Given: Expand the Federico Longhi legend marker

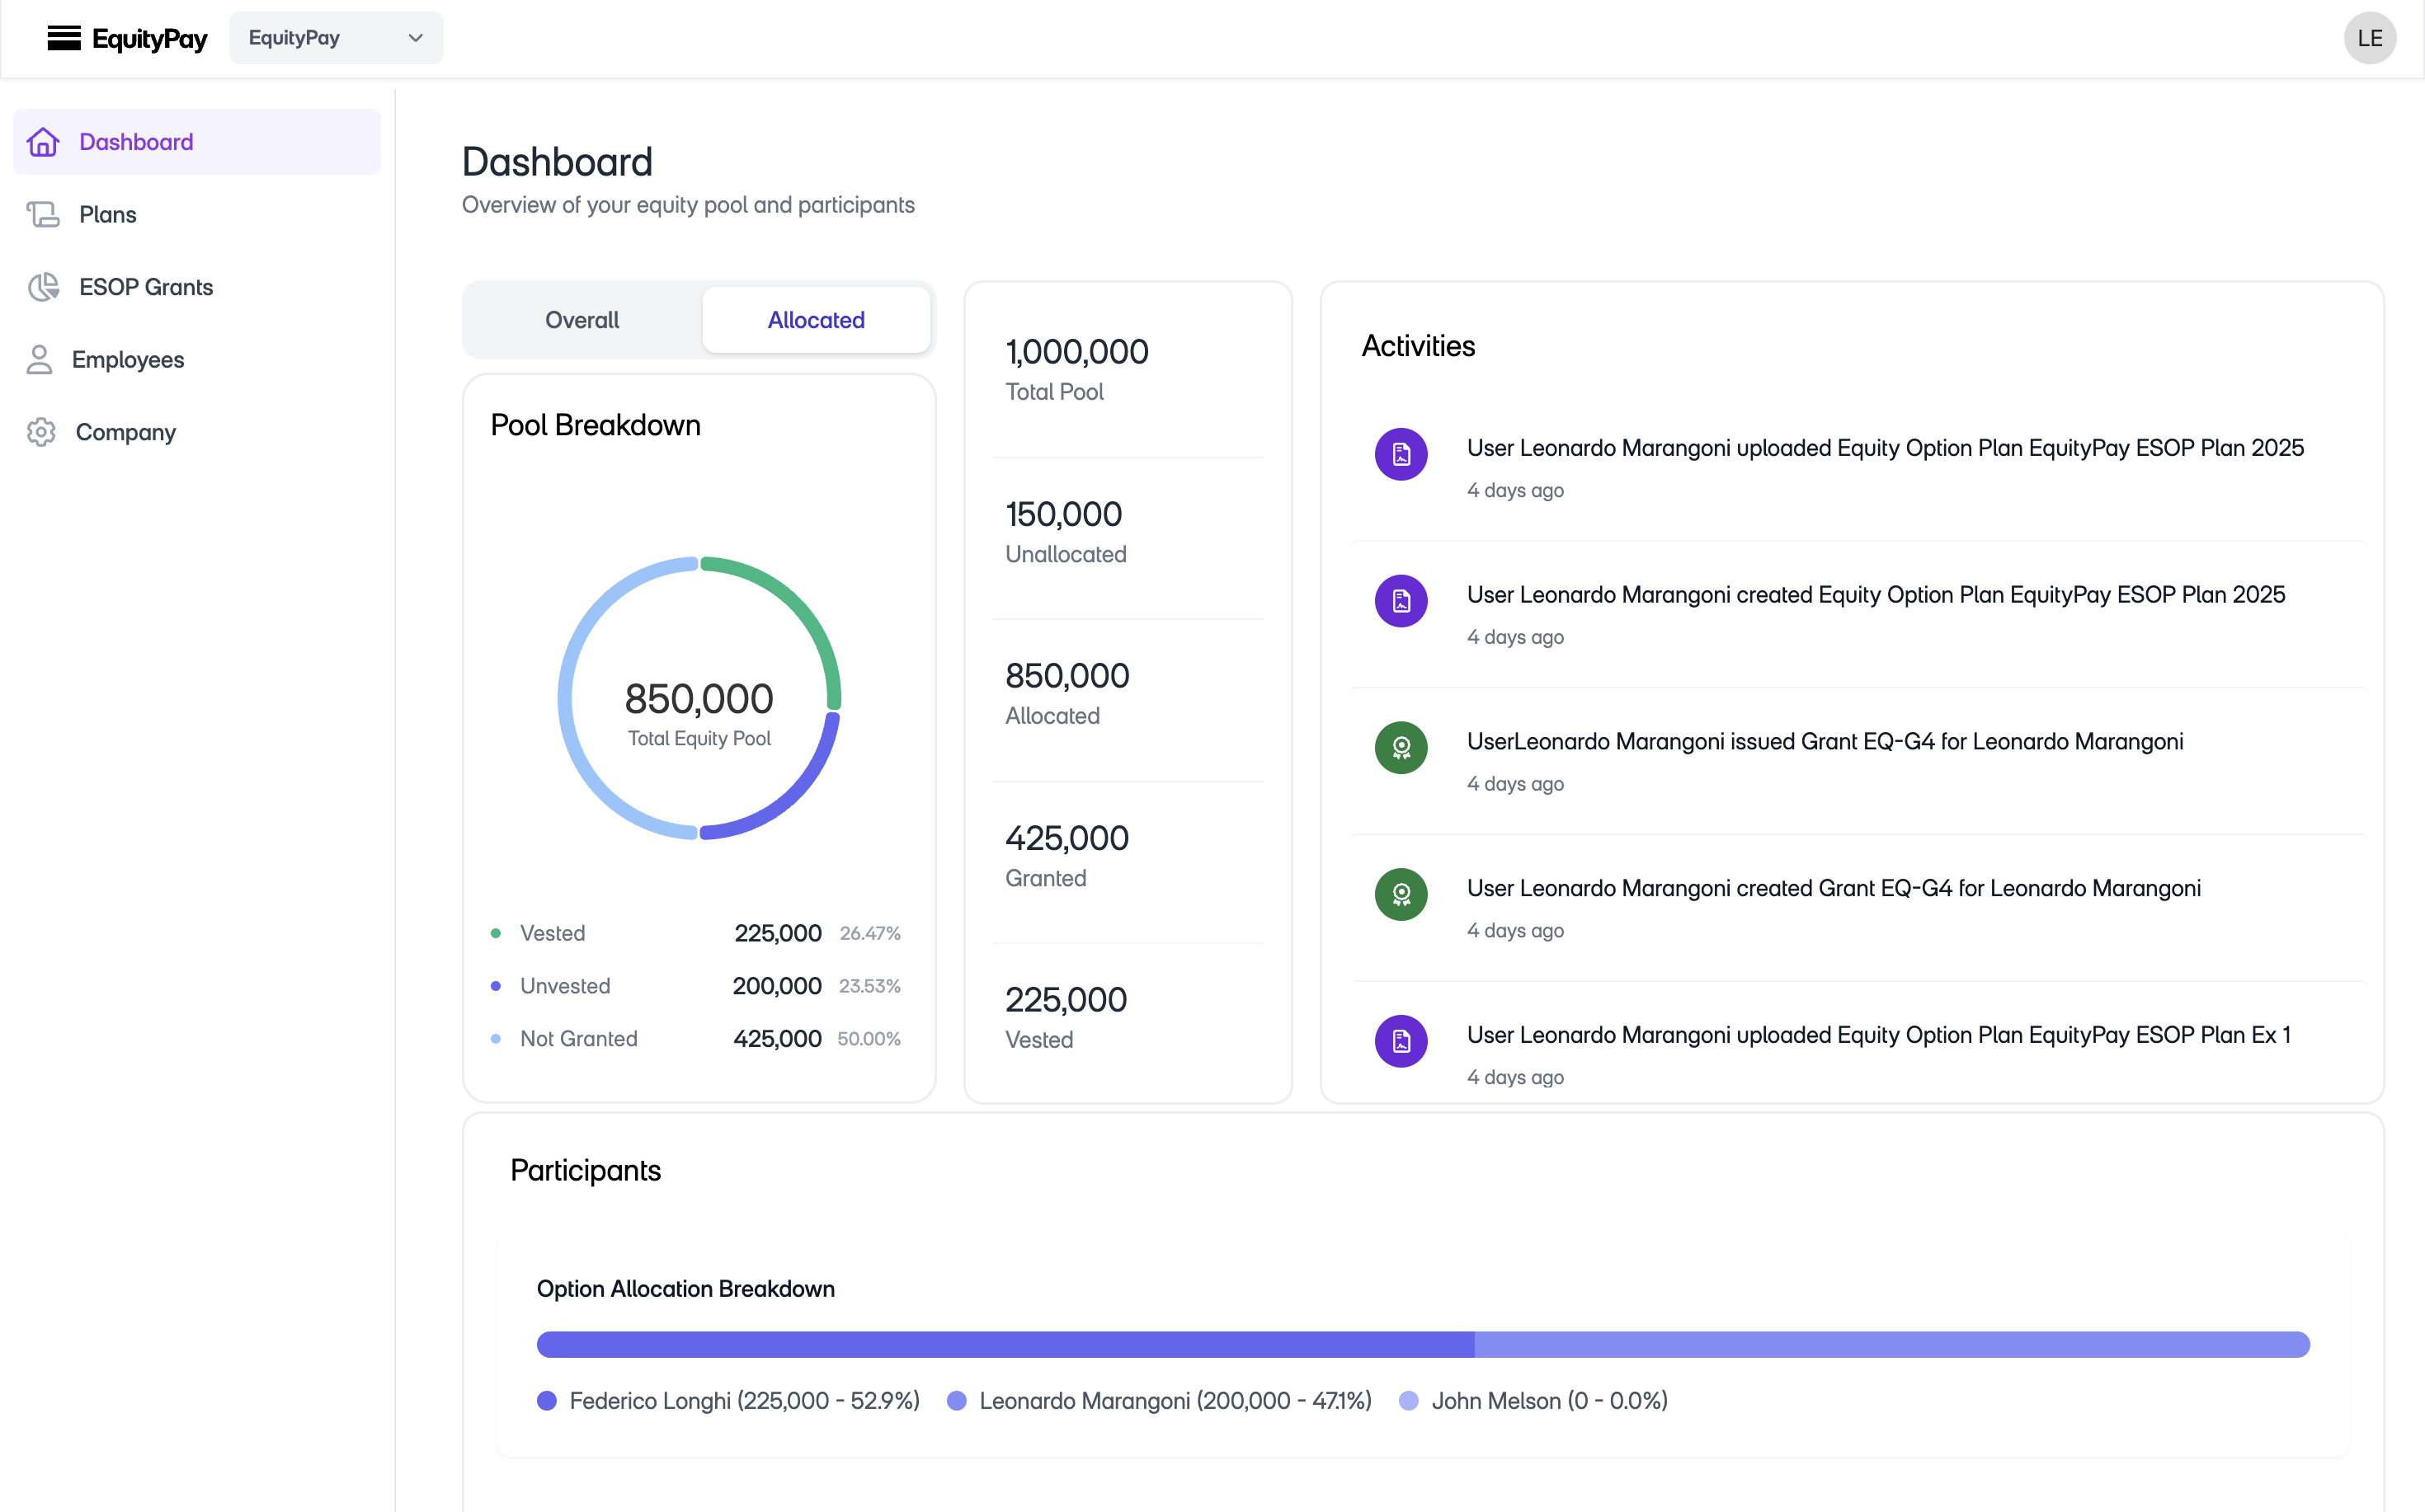Looking at the screenshot, I should [x=547, y=1401].
